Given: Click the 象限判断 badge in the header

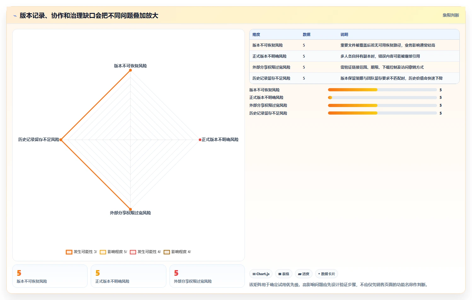Looking at the screenshot, I should [x=451, y=15].
